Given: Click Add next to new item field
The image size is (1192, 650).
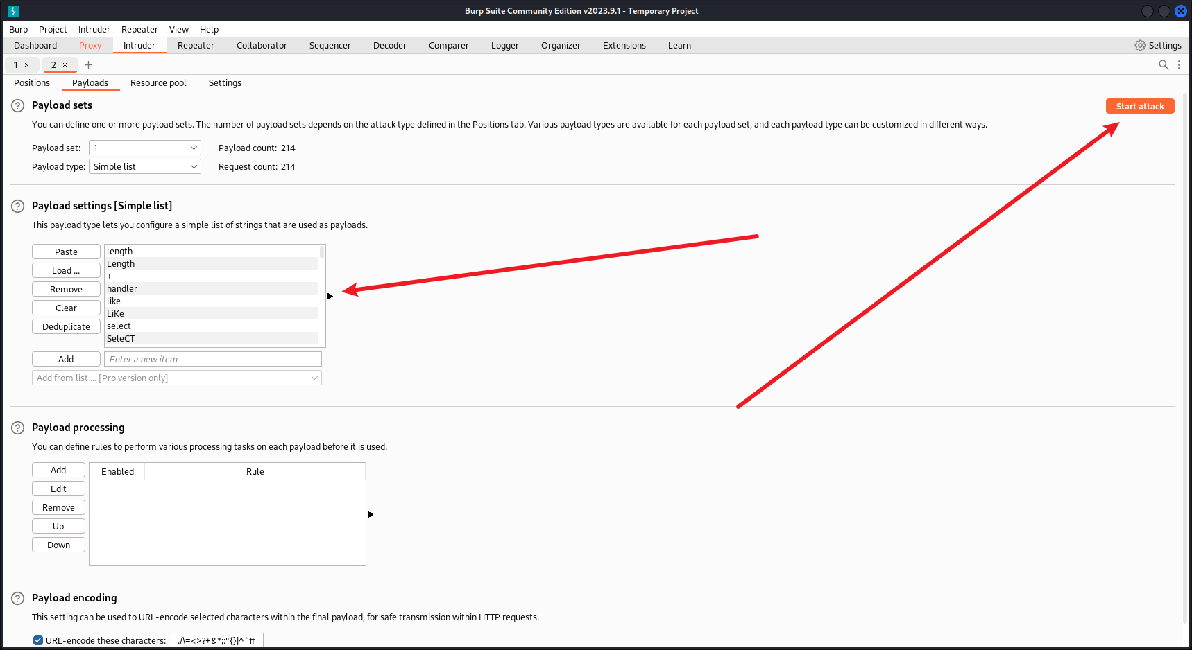Looking at the screenshot, I should point(66,359).
